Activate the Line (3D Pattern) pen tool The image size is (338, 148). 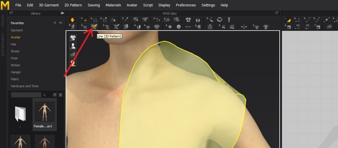[94, 27]
